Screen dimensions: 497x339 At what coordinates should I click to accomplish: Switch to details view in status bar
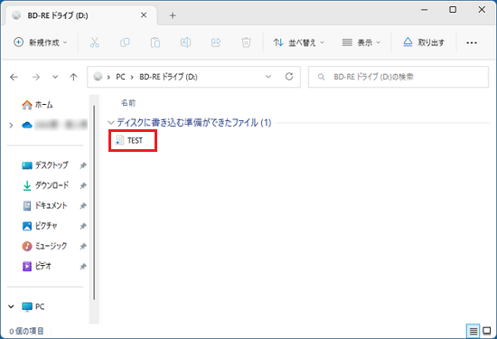pyautogui.click(x=474, y=332)
